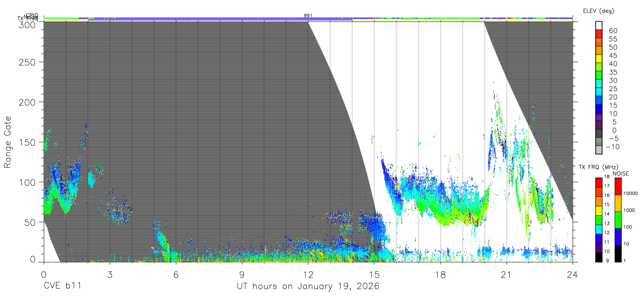Click the x-axis tick label '9'
Screen dimensions: 644x297
click(242, 274)
